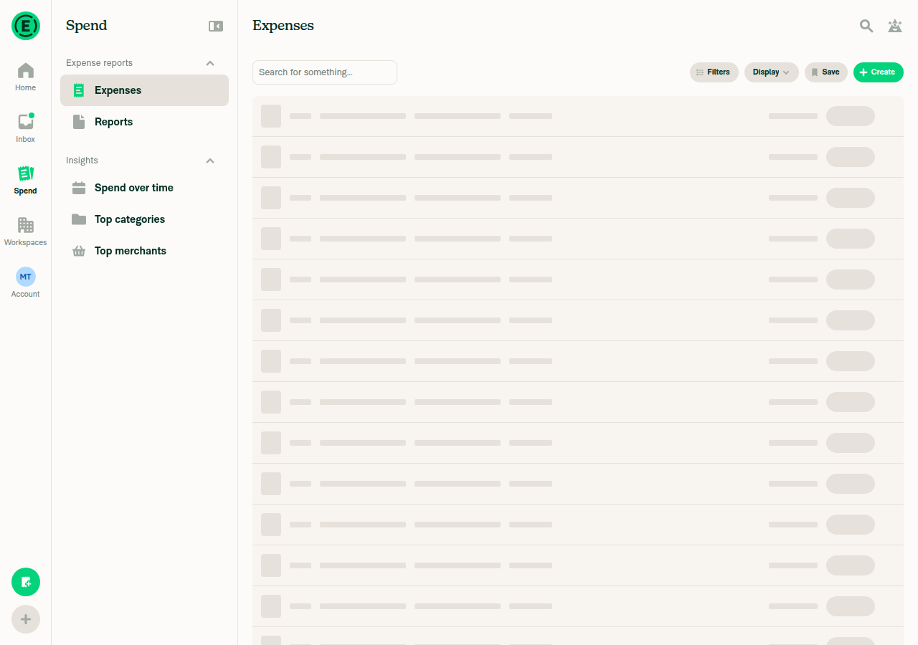Click the green Create button
The height and width of the screenshot is (645, 918).
point(879,72)
